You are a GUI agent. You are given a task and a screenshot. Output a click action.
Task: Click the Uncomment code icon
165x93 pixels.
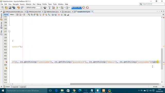[68, 15]
